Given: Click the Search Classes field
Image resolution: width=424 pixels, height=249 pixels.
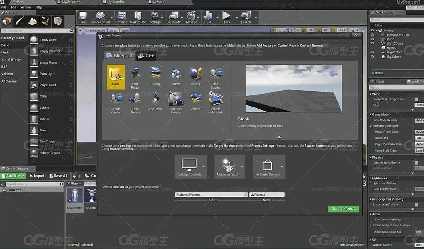Looking at the screenshot, I should click(x=37, y=30).
